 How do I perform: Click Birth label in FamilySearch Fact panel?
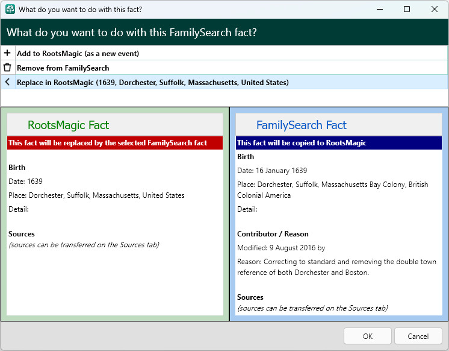[246, 157]
